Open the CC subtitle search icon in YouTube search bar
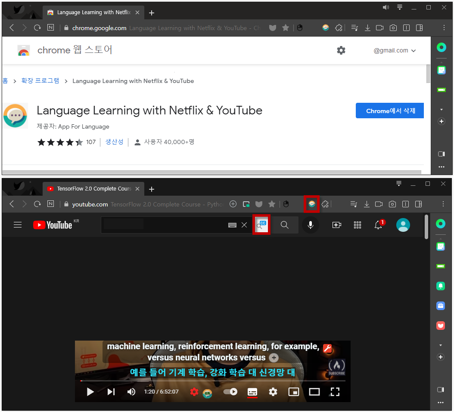Viewport: 454px width, 412px height. pyautogui.click(x=261, y=224)
